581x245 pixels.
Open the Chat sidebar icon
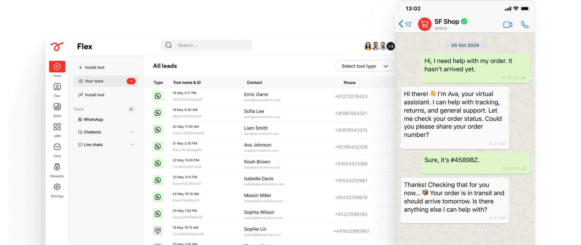point(57,147)
